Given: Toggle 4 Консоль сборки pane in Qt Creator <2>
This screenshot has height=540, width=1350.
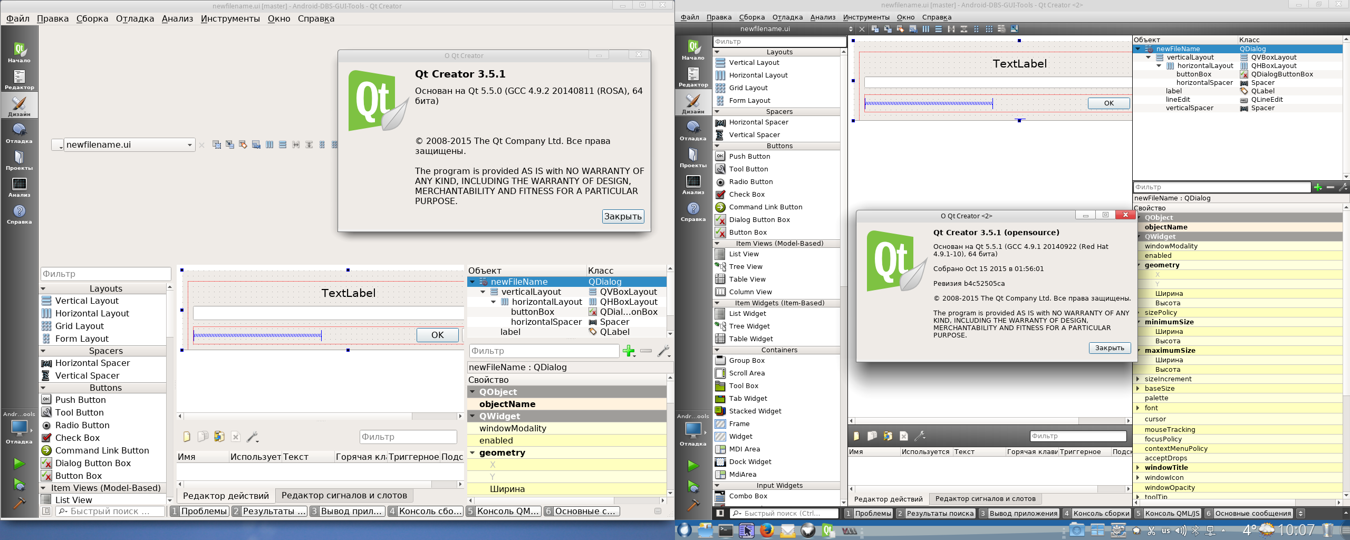Looking at the screenshot, I should pyautogui.click(x=1097, y=513).
